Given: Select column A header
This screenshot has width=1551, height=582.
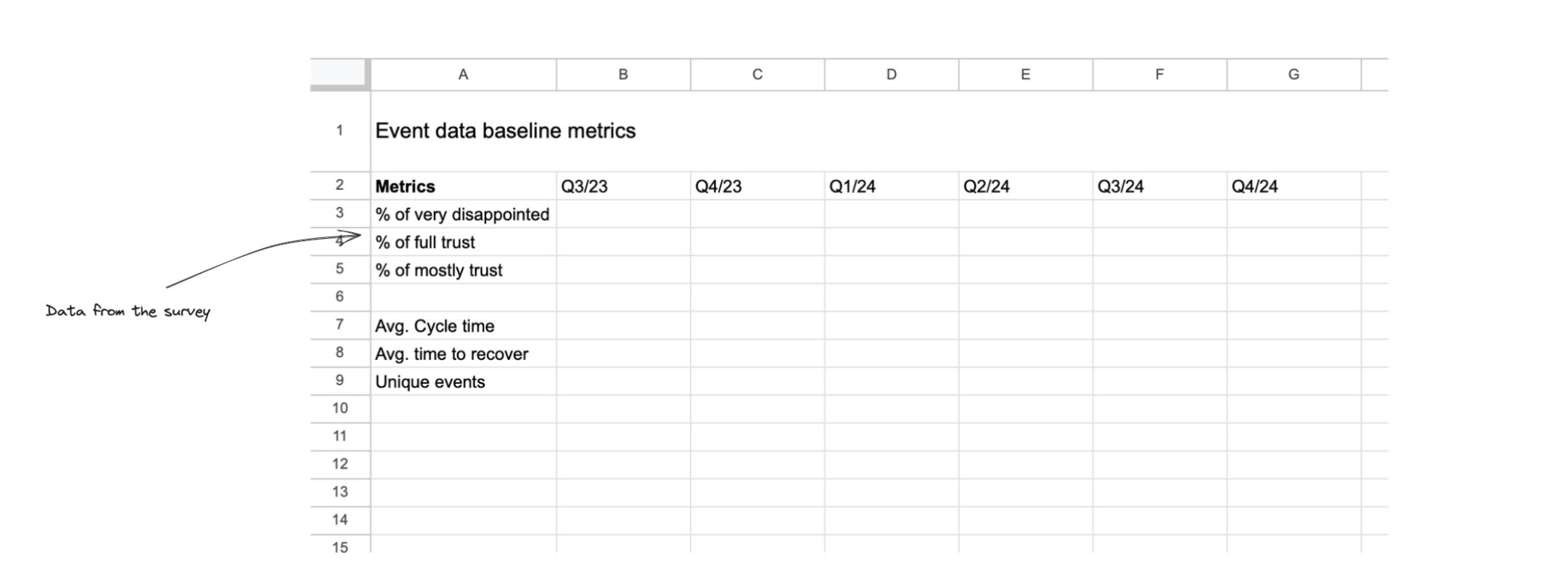Looking at the screenshot, I should coord(462,73).
